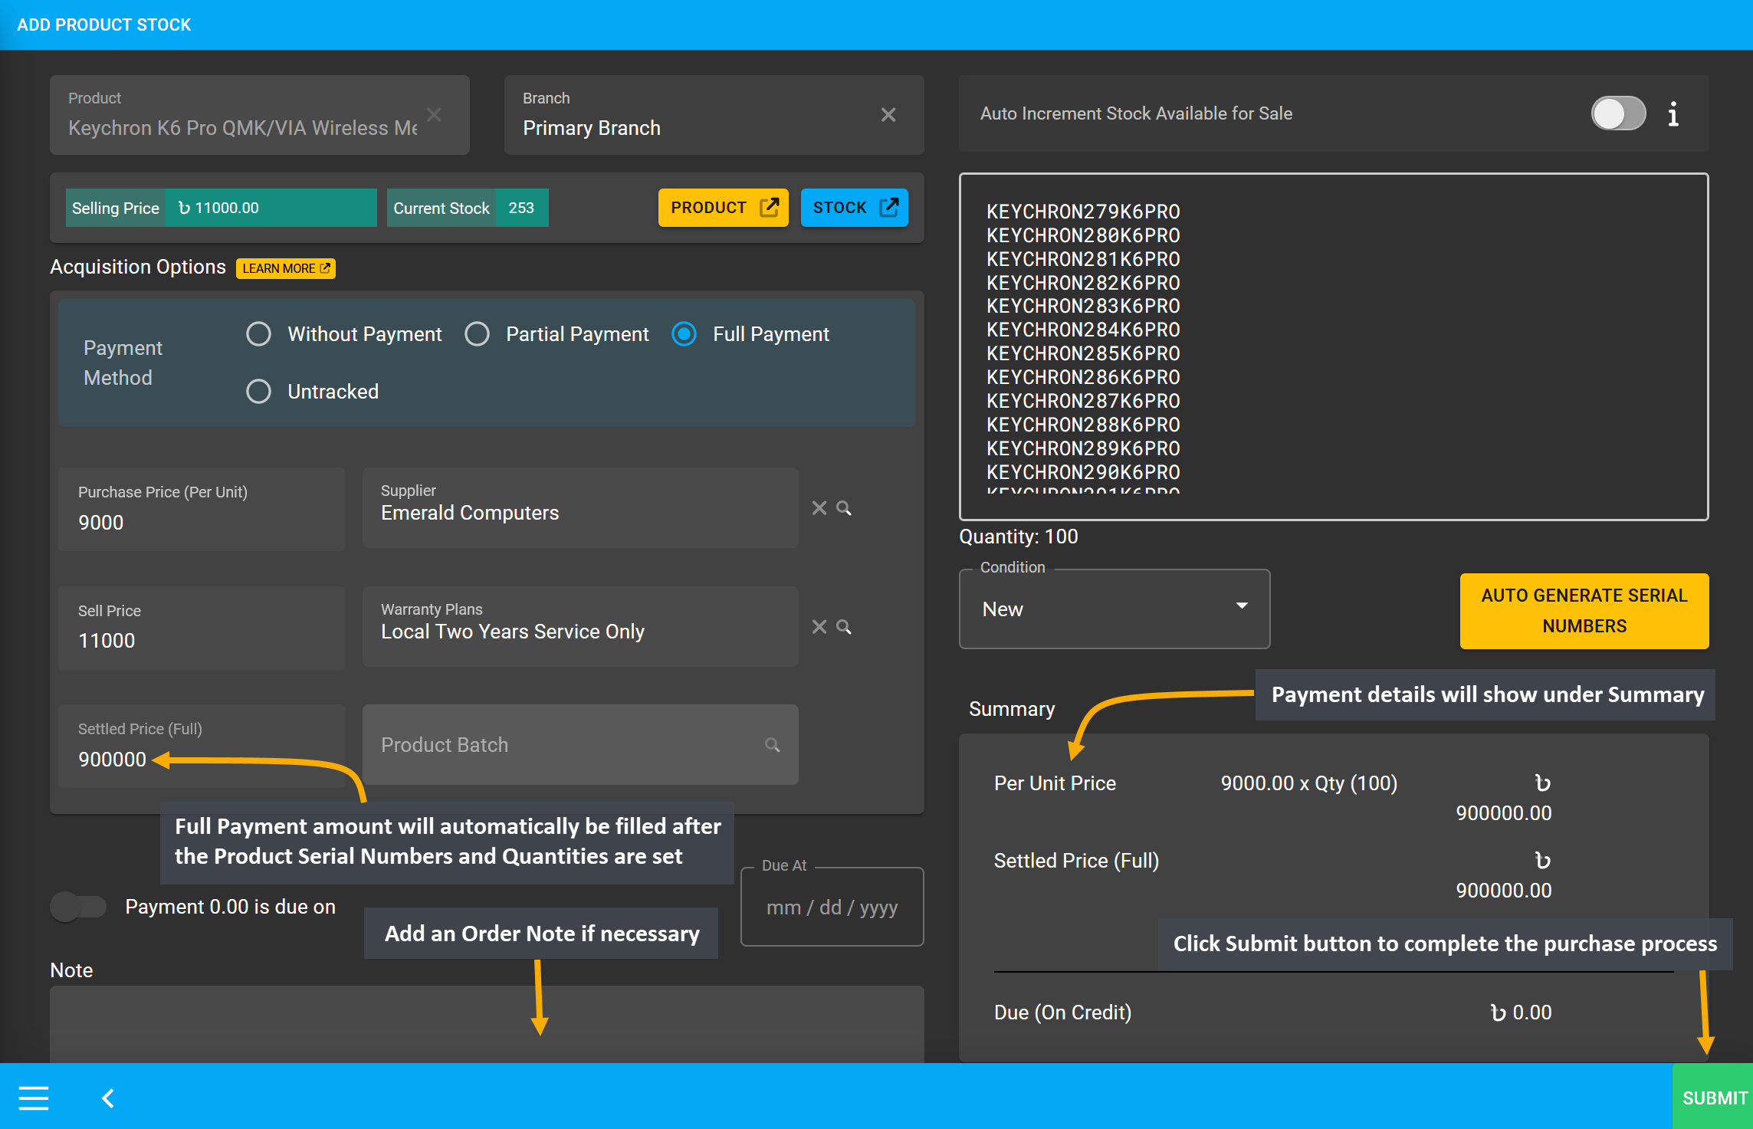Click the SUBMIT button
This screenshot has width=1753, height=1129.
point(1713,1096)
